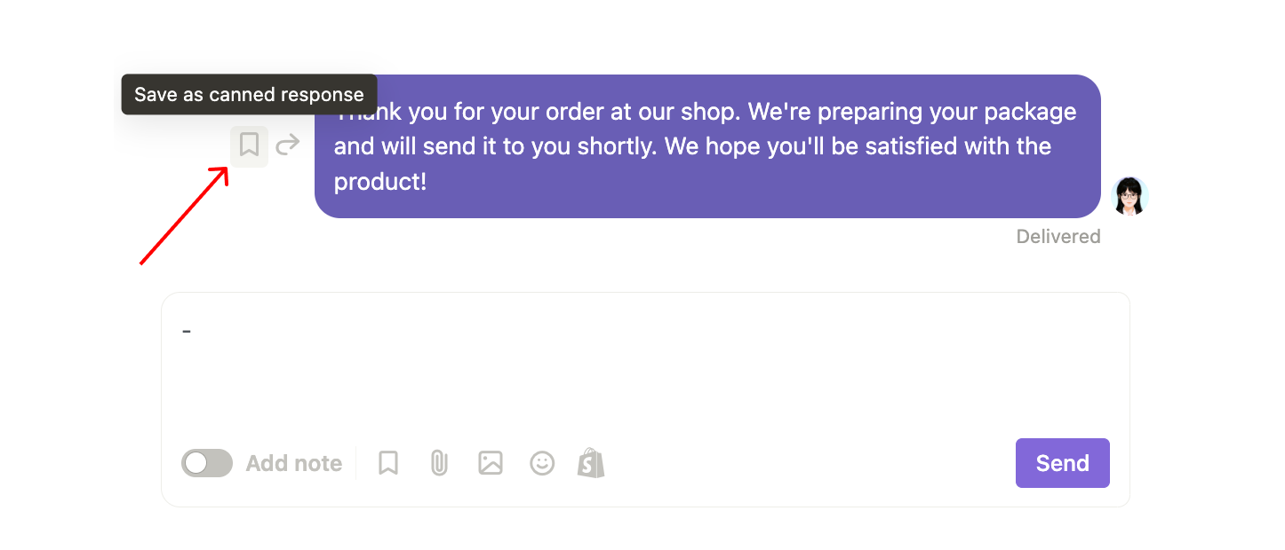1285x550 pixels.
Task: Click the dash typed in the composer
Action: tap(187, 331)
